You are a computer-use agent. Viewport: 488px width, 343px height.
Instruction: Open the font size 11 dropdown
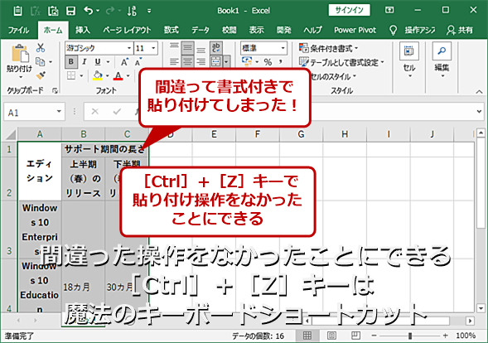(153, 48)
